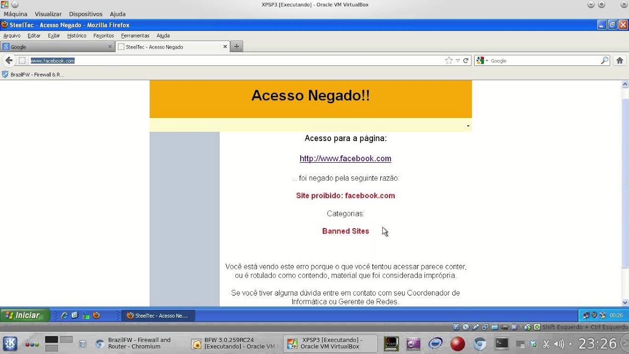Open the screenshot tool in KDE panel
629x354 pixels.
coord(413,344)
